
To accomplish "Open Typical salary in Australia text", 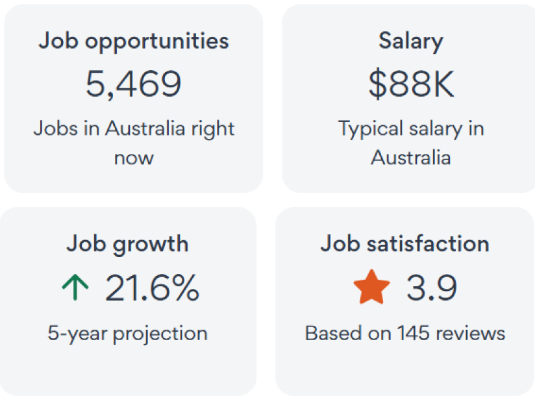I will coord(411,128).
